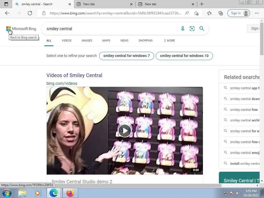Viewport: 264px width, 198px height.
Task: Open a new tab with plus button
Action: [x=202, y=4]
